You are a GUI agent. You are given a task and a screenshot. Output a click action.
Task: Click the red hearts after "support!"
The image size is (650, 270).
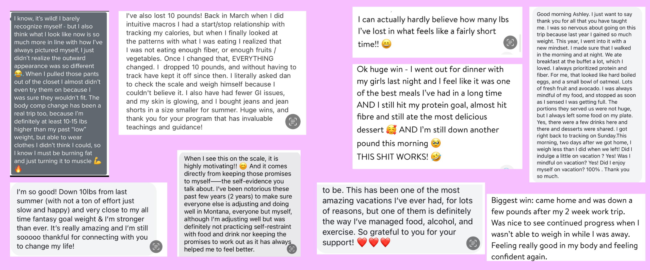[x=373, y=242]
